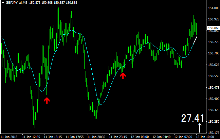Screen dimensions: 220x139
Task: Select the red up arrow signal near 23:15
Action: pyautogui.click(x=123, y=75)
